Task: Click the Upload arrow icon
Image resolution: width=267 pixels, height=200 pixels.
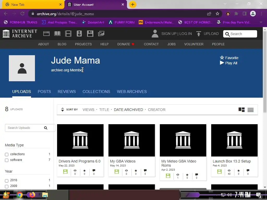Action: click(198, 34)
